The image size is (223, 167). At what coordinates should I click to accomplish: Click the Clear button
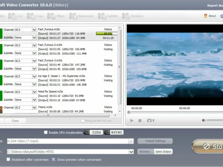(x=15, y=121)
